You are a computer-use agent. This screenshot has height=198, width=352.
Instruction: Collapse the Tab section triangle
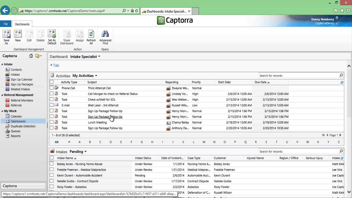click(51, 65)
